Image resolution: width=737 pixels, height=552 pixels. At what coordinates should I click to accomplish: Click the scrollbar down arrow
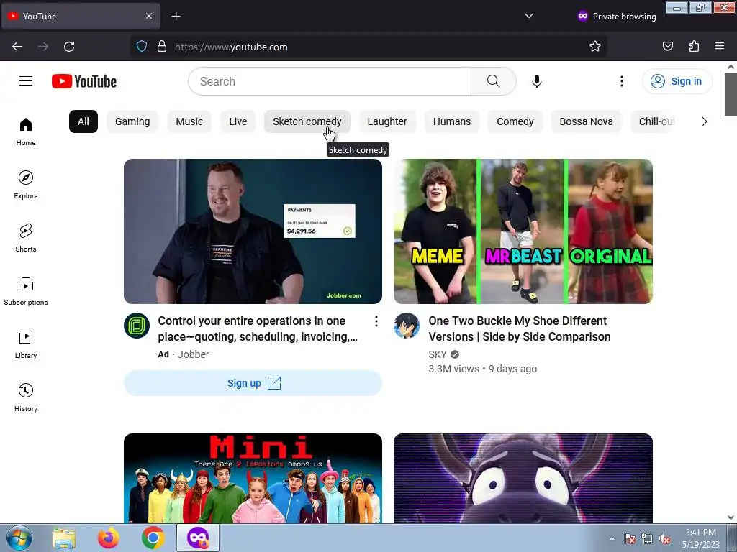pos(731,517)
